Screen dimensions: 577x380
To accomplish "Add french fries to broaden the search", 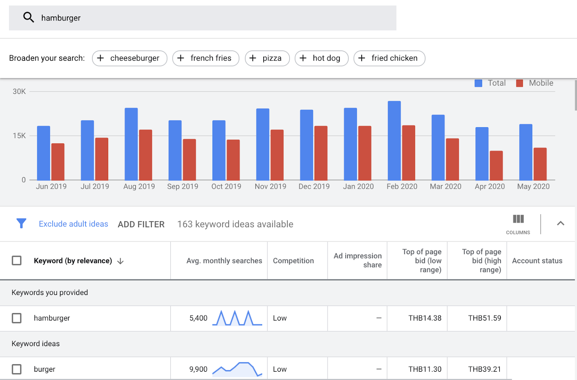I will [206, 58].
